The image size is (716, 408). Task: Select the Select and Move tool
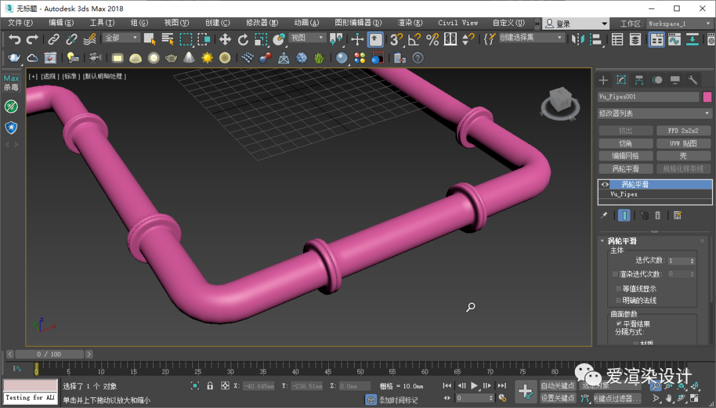tap(225, 40)
